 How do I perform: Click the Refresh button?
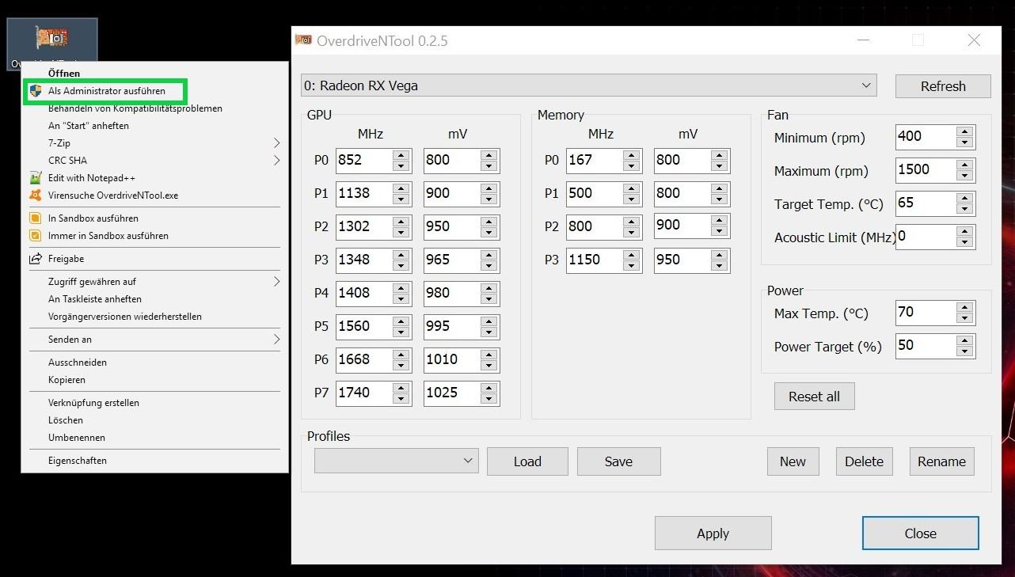[x=943, y=86]
